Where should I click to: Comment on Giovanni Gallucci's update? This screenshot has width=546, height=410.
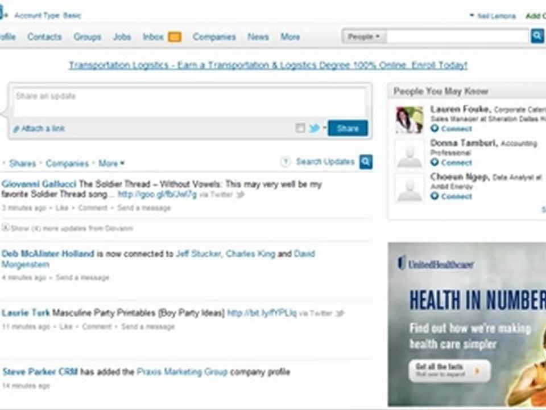click(x=93, y=208)
